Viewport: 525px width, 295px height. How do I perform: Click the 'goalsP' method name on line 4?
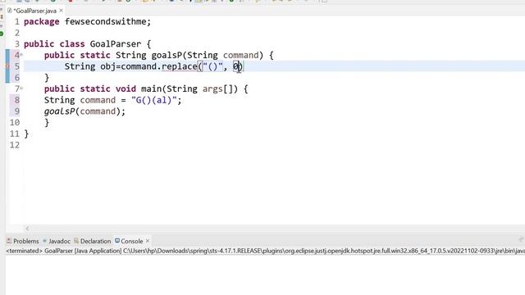[167, 55]
